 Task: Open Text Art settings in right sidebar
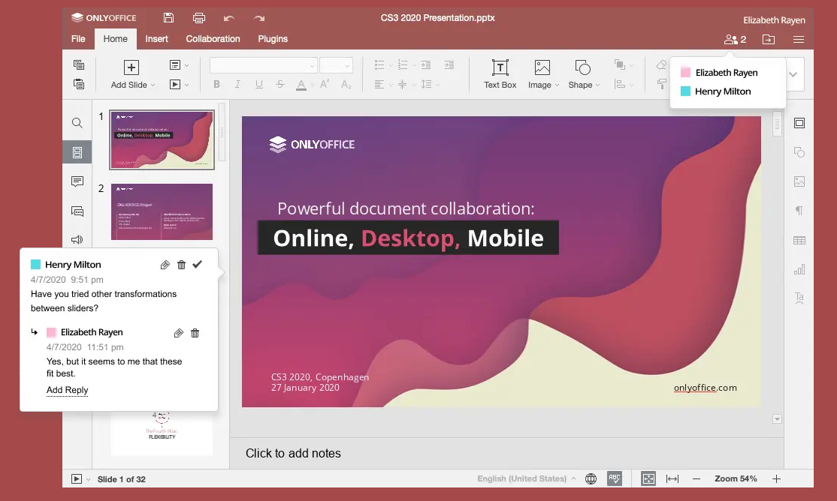[x=799, y=298]
